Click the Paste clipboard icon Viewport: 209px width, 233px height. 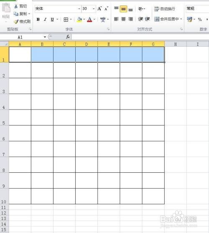[6, 8]
